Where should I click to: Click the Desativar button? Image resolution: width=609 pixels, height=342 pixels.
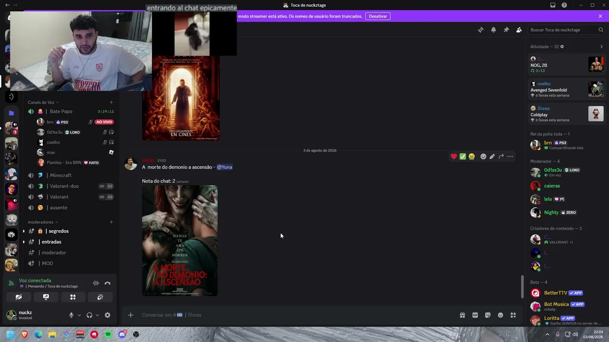[x=378, y=16]
